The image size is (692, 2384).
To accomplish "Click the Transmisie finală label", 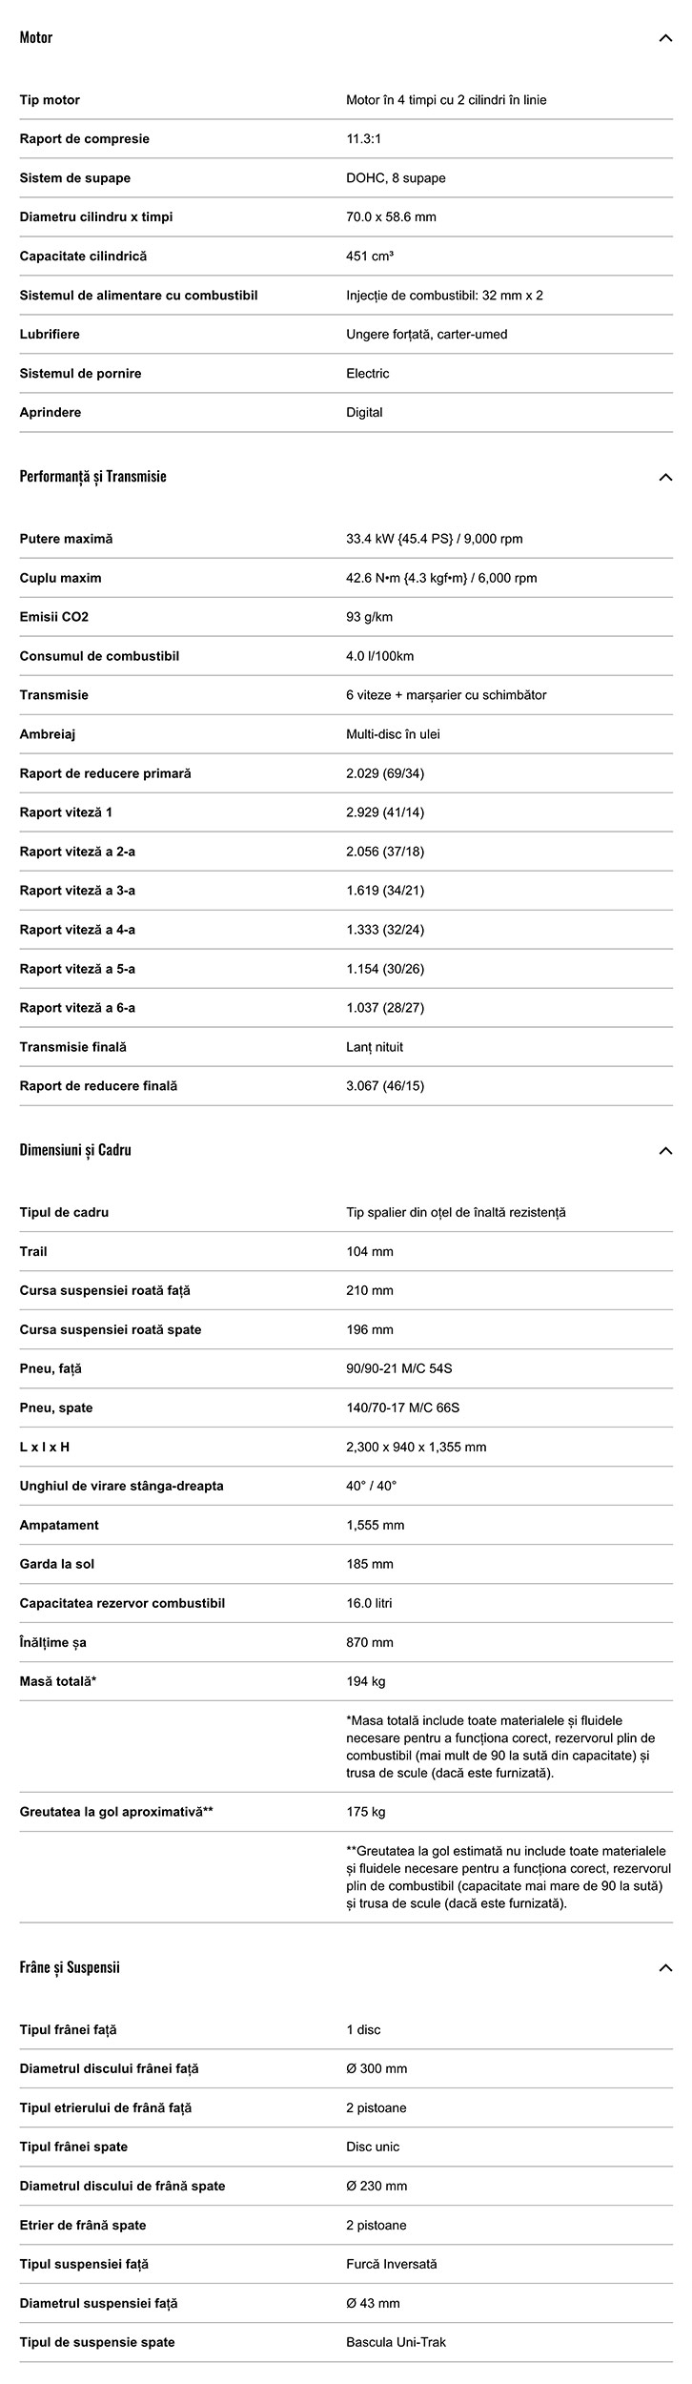I will click(72, 1047).
